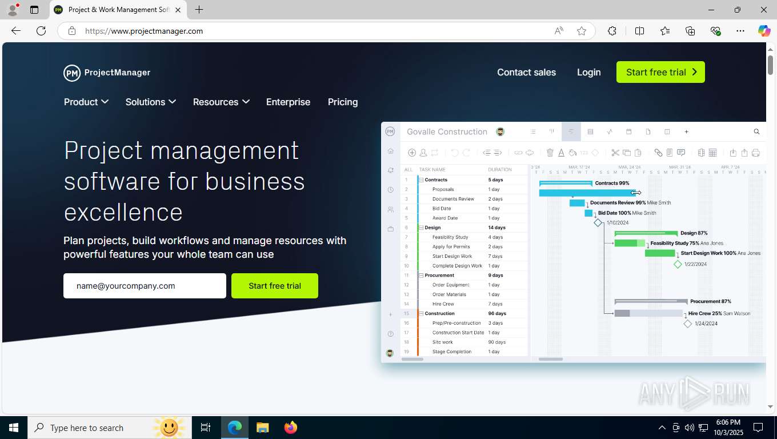Refresh the current page

[x=41, y=31]
